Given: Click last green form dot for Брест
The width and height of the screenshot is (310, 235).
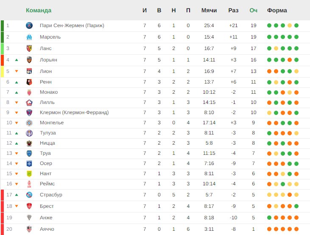Looking at the screenshot, I should [296, 206].
